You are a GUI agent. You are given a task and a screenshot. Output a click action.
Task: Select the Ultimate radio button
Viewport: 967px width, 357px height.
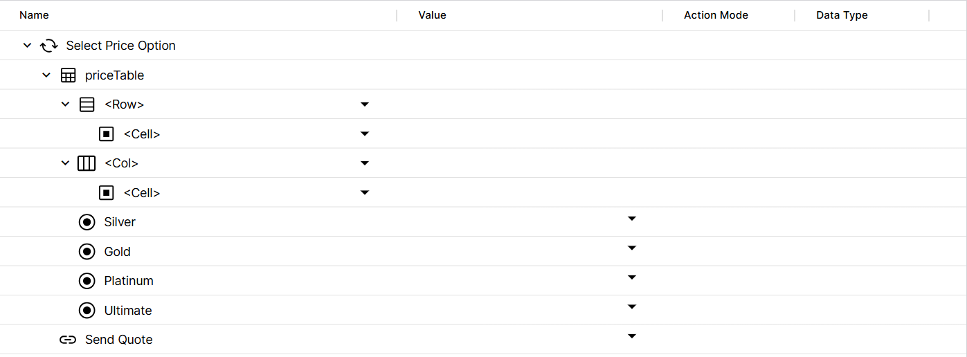coord(87,311)
